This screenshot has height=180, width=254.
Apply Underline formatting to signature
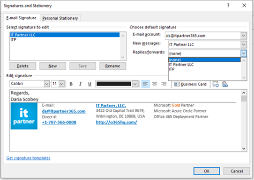(x=90, y=84)
